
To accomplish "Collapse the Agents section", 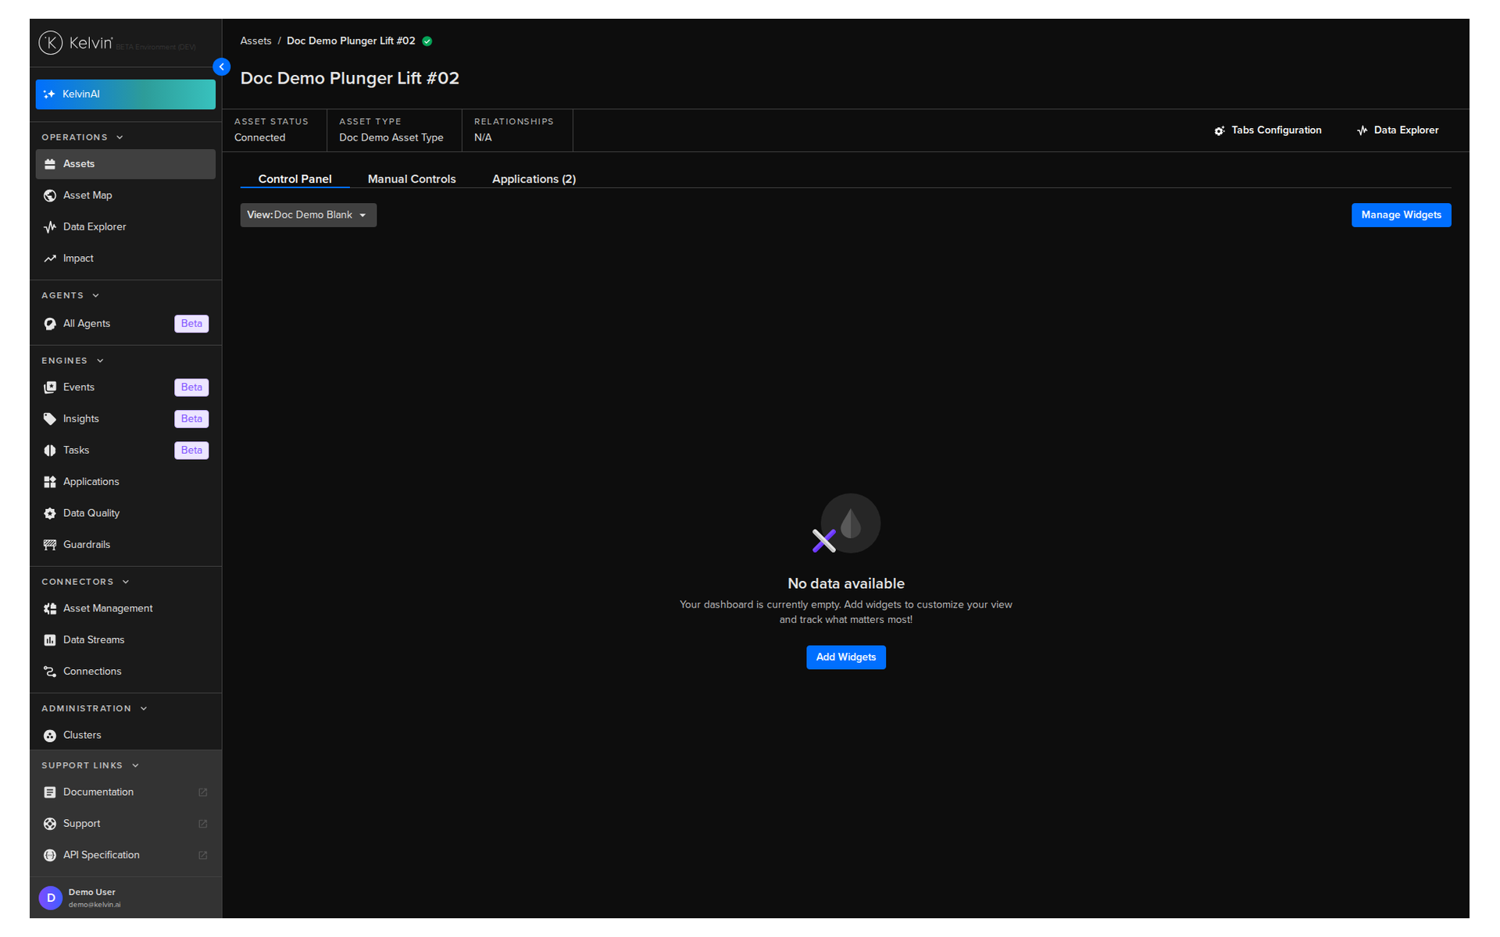I will pyautogui.click(x=95, y=296).
